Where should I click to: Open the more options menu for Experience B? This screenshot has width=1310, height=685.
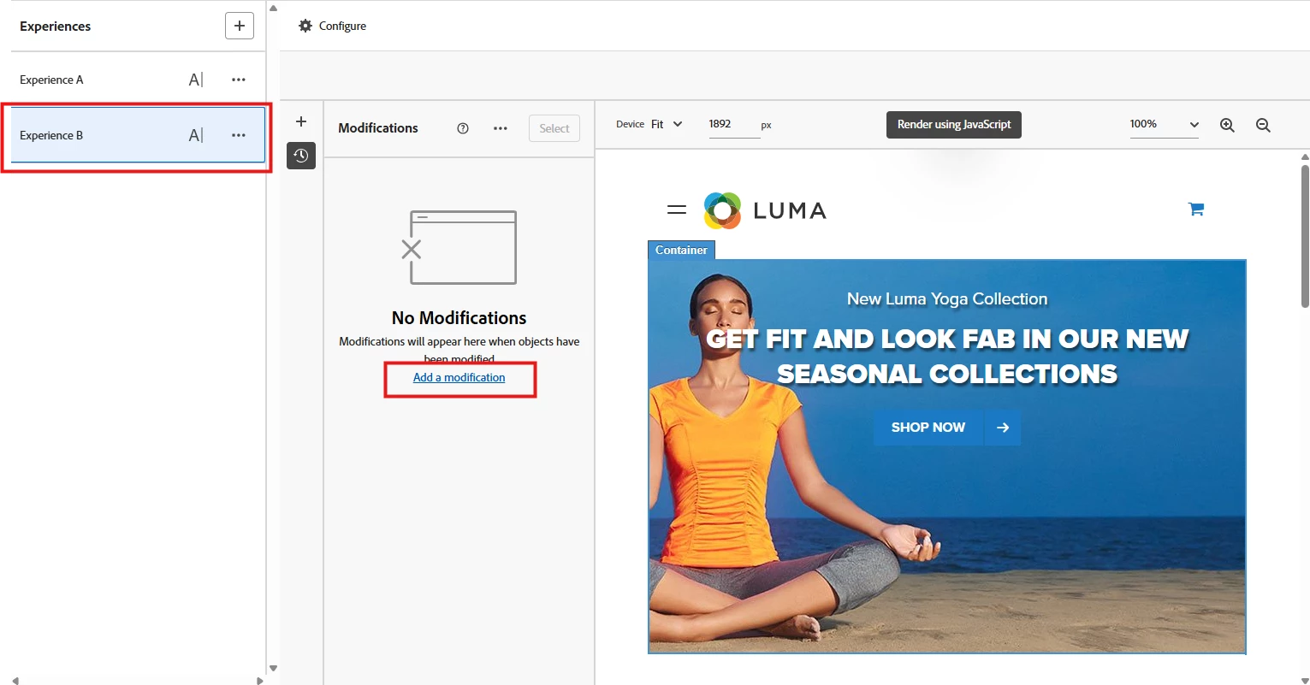pyautogui.click(x=239, y=135)
